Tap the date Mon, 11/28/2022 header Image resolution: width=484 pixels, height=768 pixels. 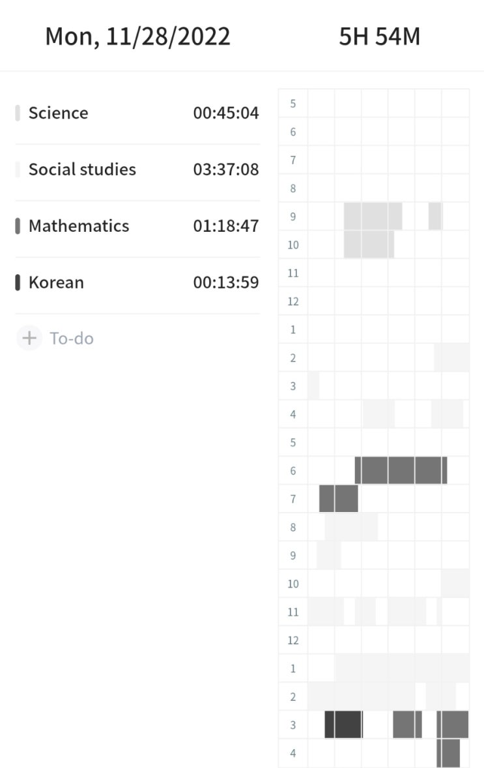tap(137, 36)
